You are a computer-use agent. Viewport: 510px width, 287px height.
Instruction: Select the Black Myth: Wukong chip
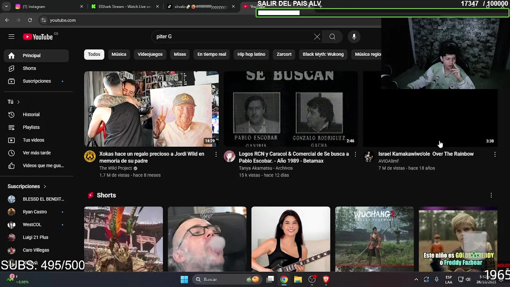click(323, 54)
